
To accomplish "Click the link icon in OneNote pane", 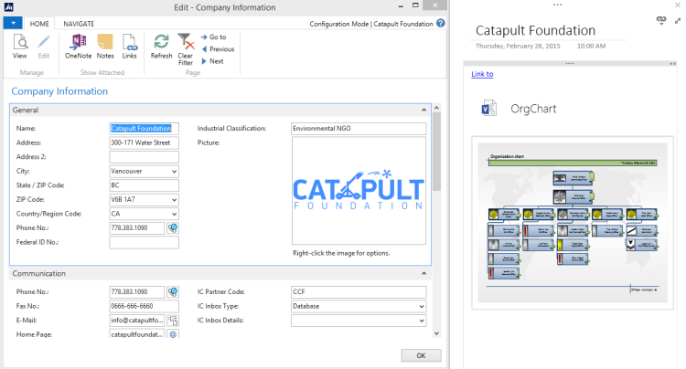I will (661, 20).
